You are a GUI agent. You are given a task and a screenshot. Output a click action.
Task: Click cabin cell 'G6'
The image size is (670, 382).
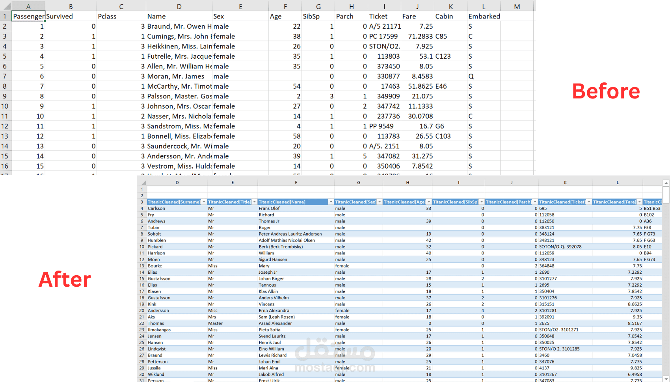[x=451, y=126]
